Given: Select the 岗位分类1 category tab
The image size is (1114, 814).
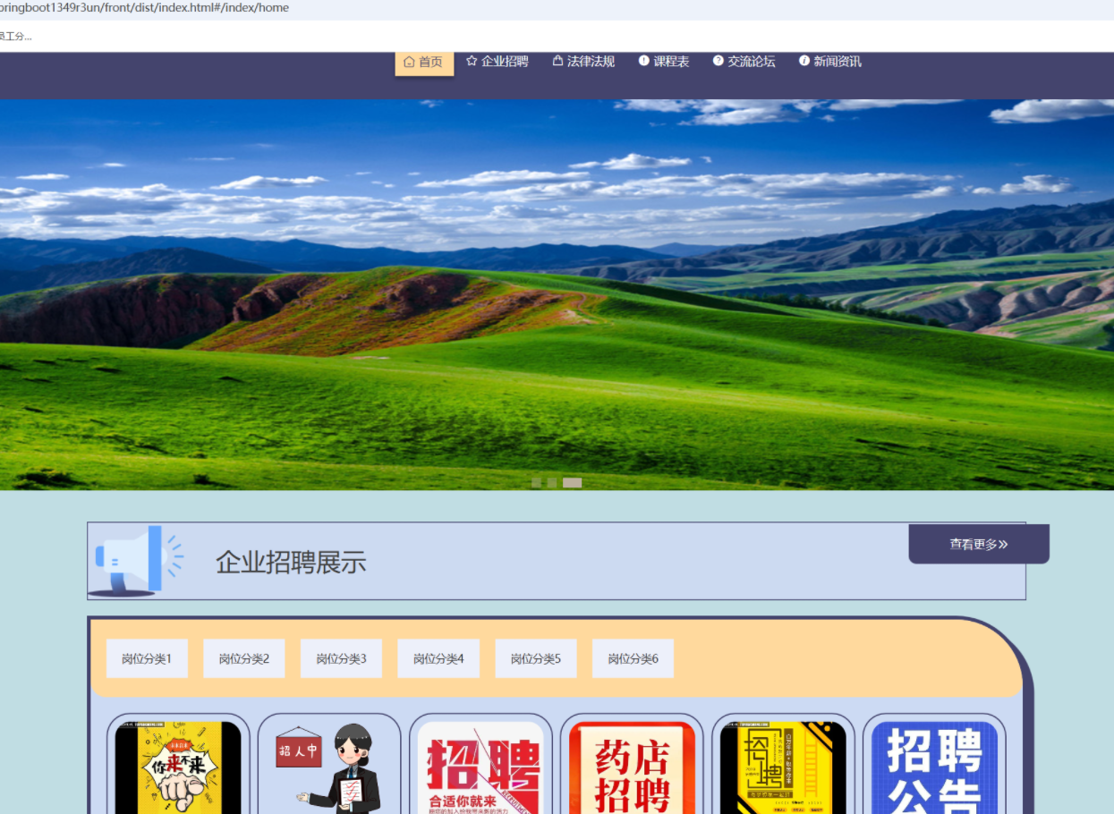Looking at the screenshot, I should click(147, 659).
